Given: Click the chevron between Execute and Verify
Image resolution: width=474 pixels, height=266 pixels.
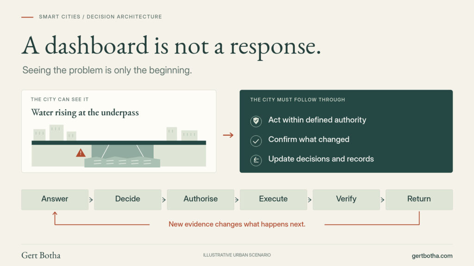Looking at the screenshot, I should pyautogui.click(x=310, y=199).
